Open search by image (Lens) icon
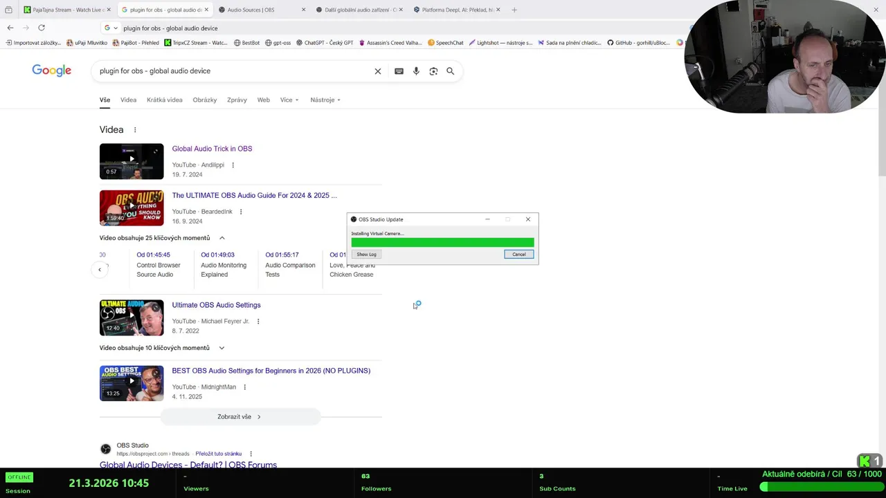This screenshot has height=498, width=886. (433, 71)
